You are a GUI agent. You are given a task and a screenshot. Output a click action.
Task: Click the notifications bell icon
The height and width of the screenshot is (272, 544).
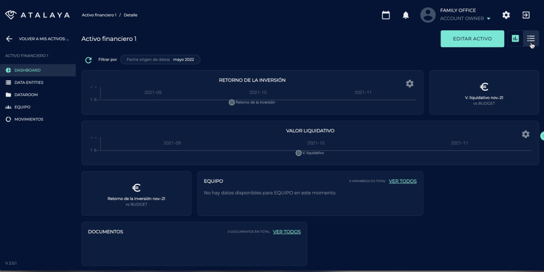pyautogui.click(x=406, y=15)
